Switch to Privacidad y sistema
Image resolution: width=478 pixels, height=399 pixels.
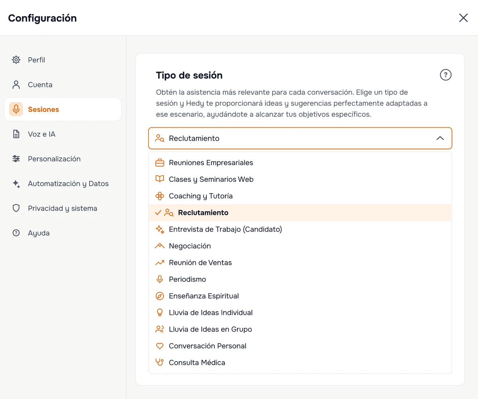[x=63, y=208]
